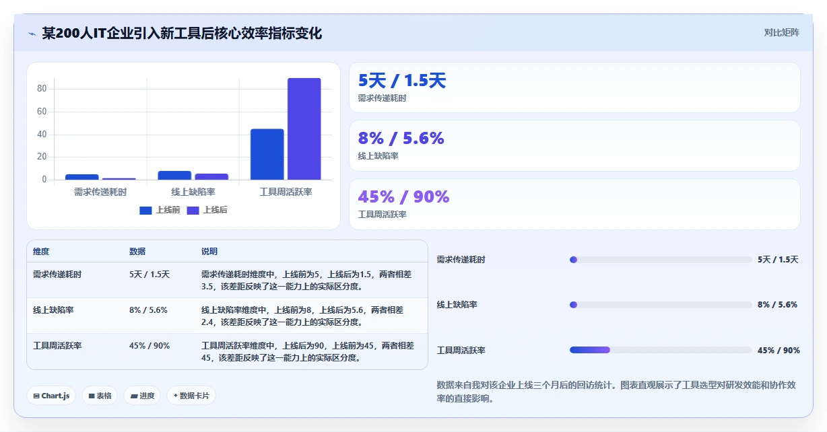Toggle the 上线后 legend swatch

point(193,210)
